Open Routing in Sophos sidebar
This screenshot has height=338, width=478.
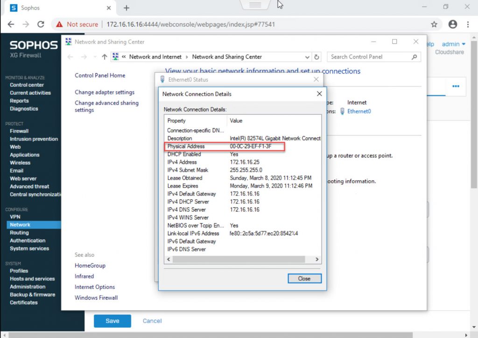[19, 232]
